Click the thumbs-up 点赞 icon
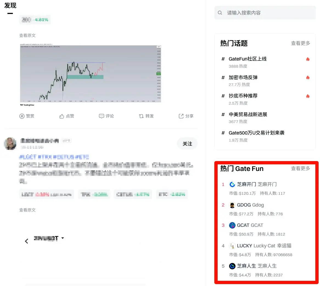The image size is (320, 286). click(x=62, y=116)
